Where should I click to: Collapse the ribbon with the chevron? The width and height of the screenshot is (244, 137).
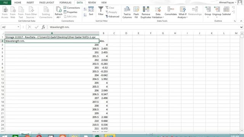click(x=241, y=21)
